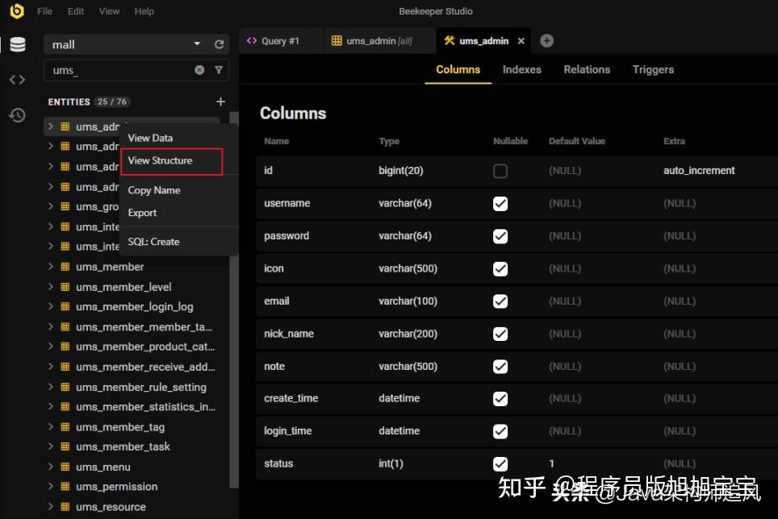The height and width of the screenshot is (519, 778).
Task: Toggle nullable checkbox for email column
Action: [x=500, y=301]
